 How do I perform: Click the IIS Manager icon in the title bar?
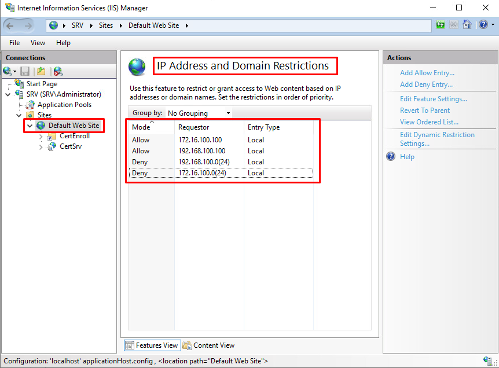(x=10, y=8)
